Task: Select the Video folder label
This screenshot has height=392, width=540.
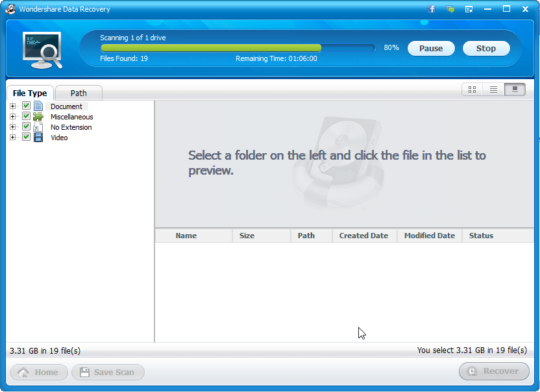Action: (x=59, y=138)
